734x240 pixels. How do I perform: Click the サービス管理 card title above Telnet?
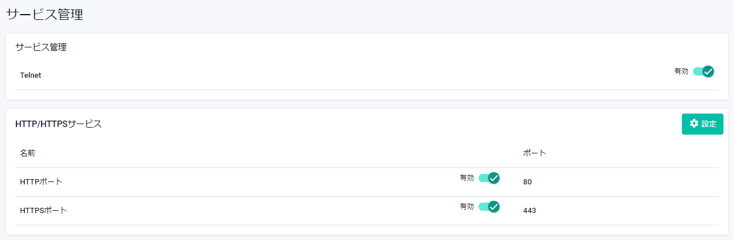pyautogui.click(x=41, y=47)
